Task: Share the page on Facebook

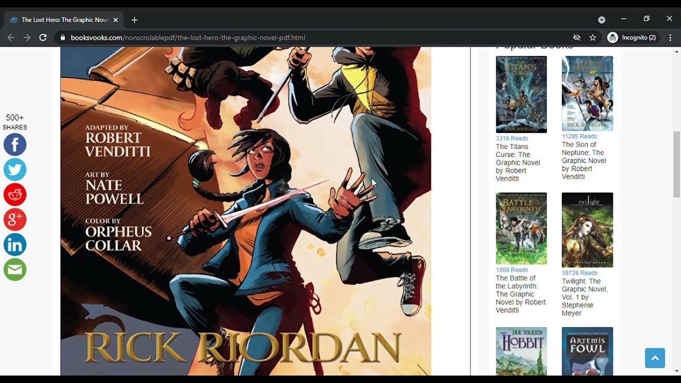Action: [15, 145]
